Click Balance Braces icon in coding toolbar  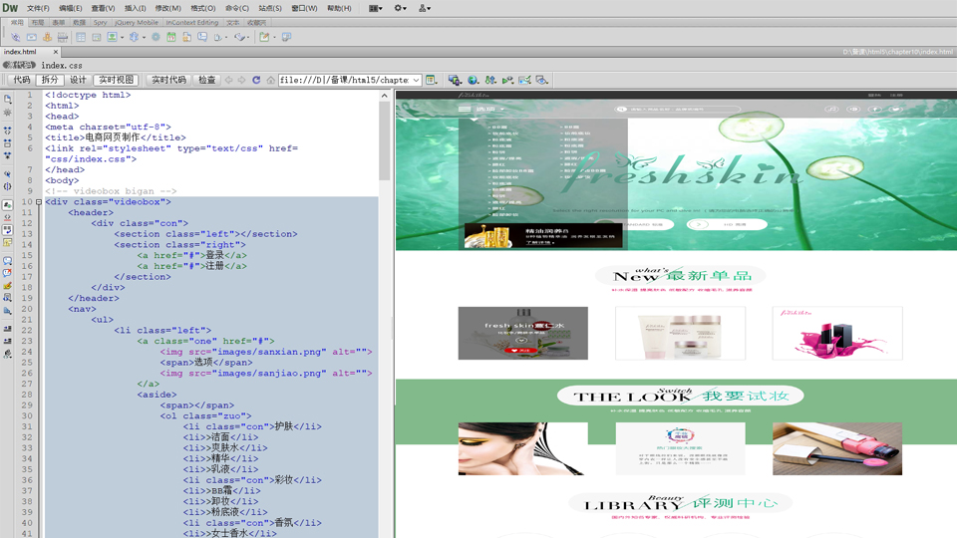tap(7, 186)
